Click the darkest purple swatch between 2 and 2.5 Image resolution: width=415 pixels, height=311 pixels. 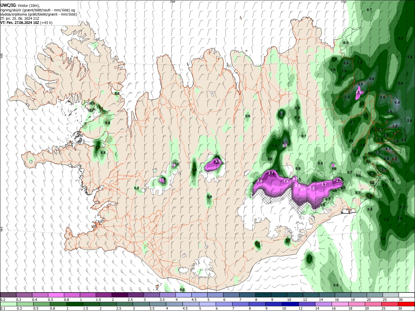(119, 295)
